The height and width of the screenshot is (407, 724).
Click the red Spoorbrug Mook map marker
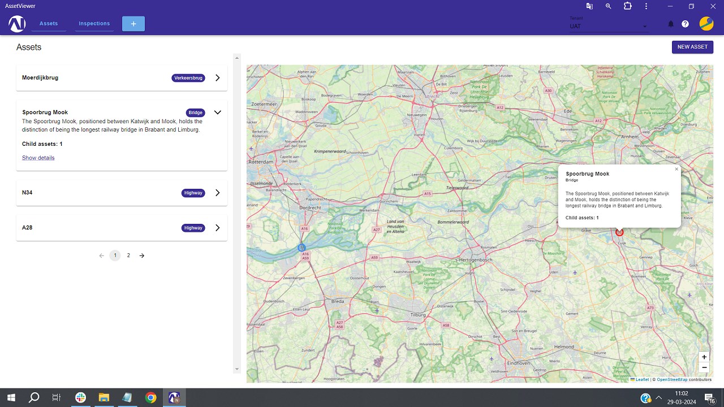pyautogui.click(x=619, y=232)
